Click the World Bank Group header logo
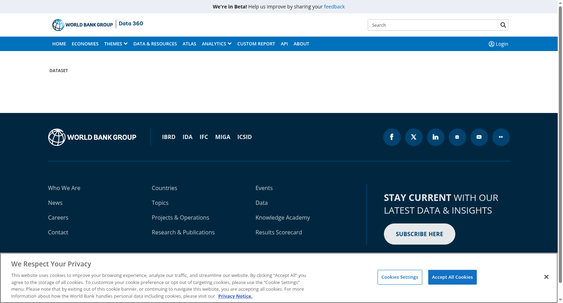Screen dimensions: 563x303 [x=83, y=25]
